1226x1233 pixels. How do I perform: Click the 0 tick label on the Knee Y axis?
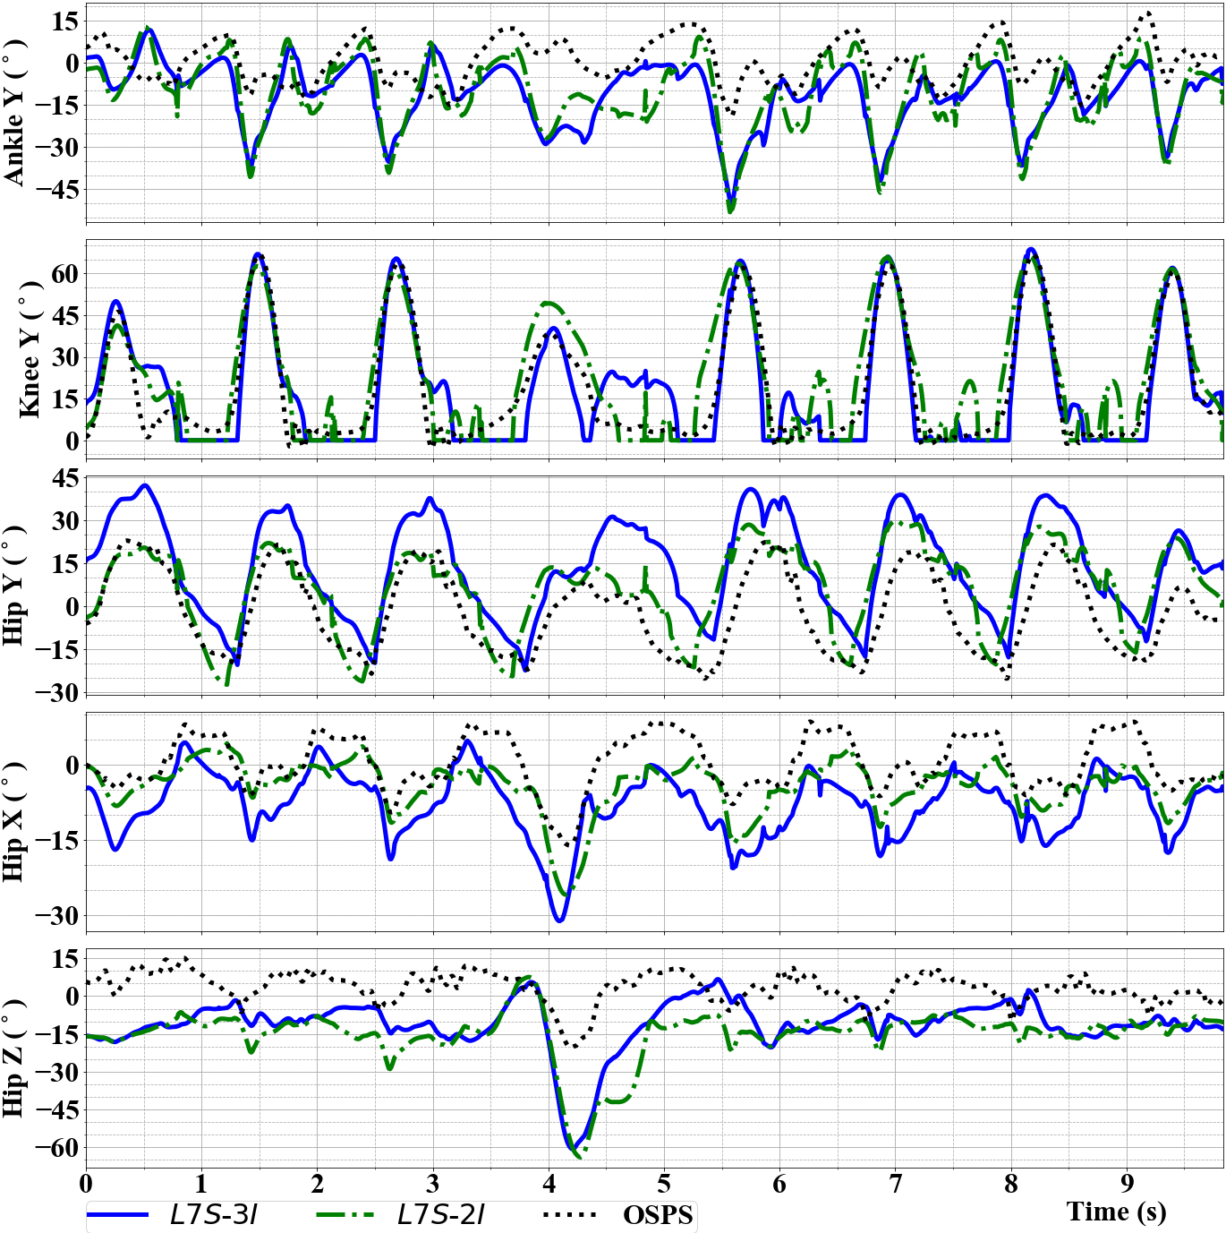(72, 441)
